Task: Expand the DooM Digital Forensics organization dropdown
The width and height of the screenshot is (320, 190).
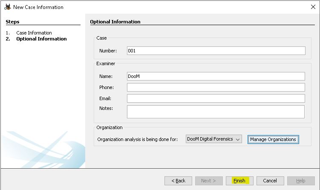Action: coord(214,139)
